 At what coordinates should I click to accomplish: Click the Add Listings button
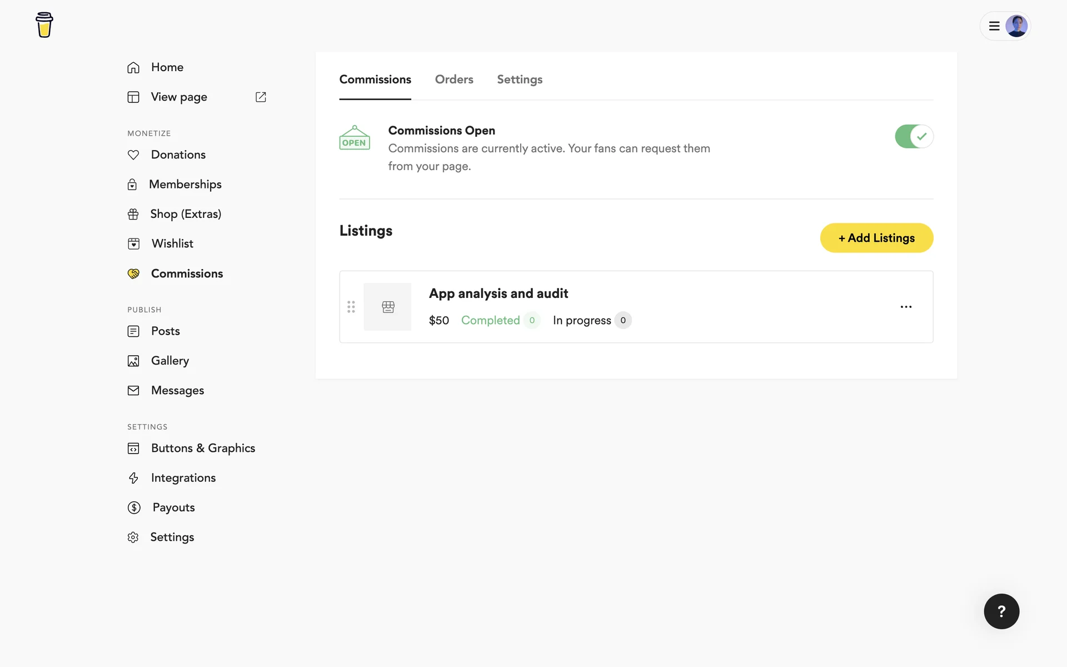point(876,238)
